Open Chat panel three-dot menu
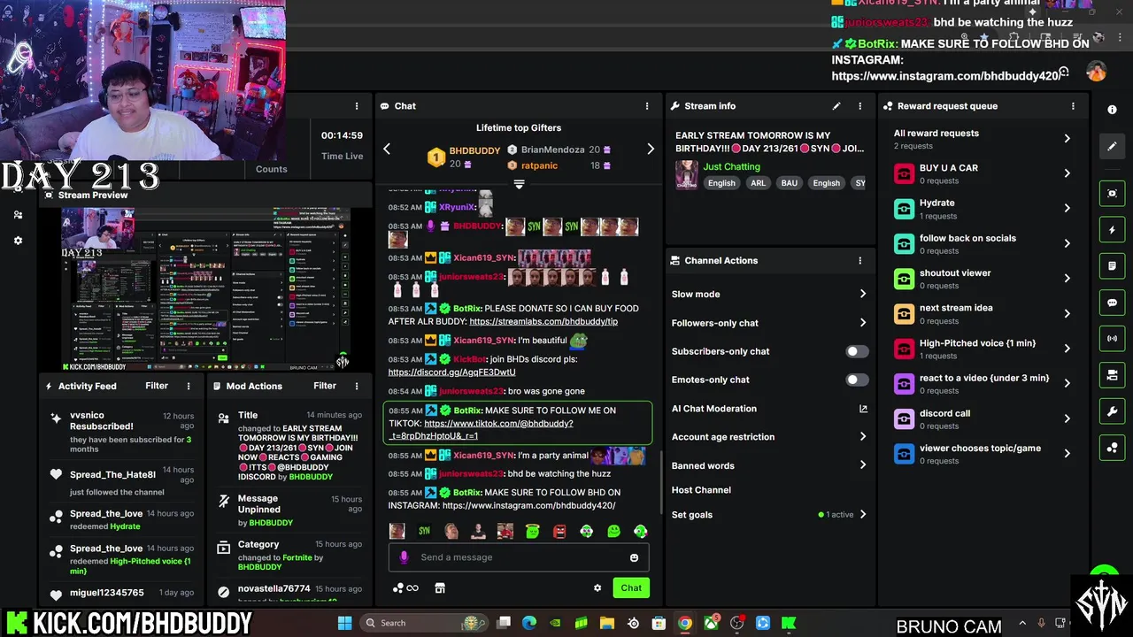 pyautogui.click(x=649, y=106)
